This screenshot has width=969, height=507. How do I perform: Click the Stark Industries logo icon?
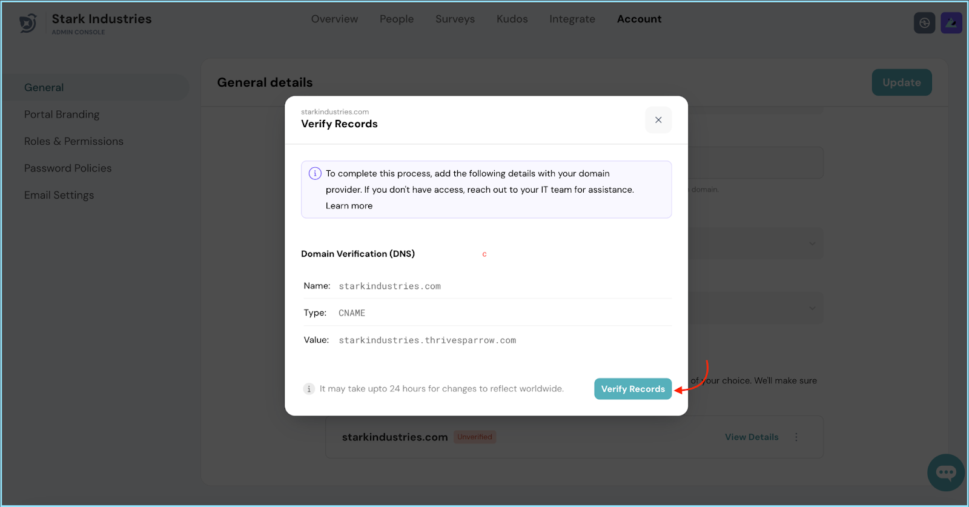point(28,24)
